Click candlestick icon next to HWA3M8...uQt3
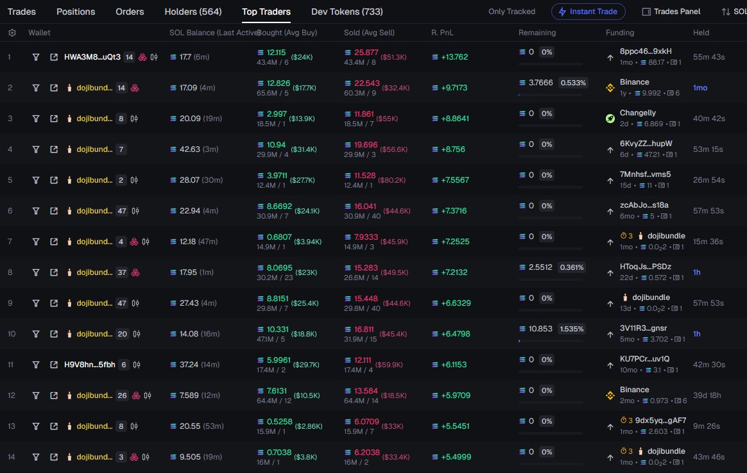This screenshot has height=473, width=747. click(154, 57)
